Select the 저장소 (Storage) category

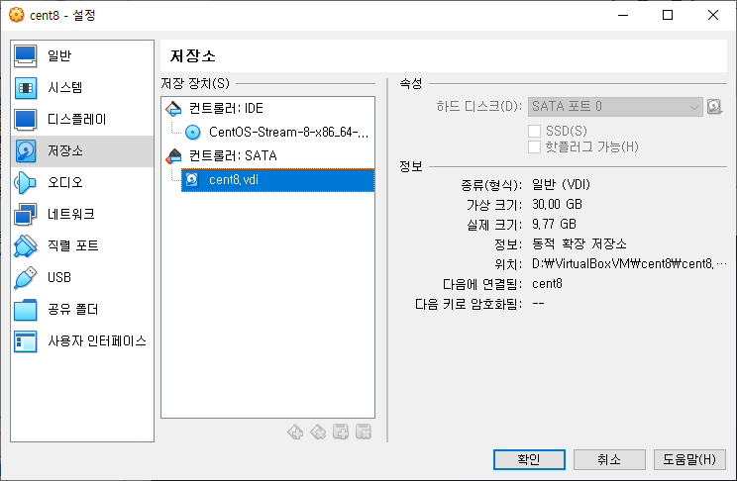click(82, 151)
